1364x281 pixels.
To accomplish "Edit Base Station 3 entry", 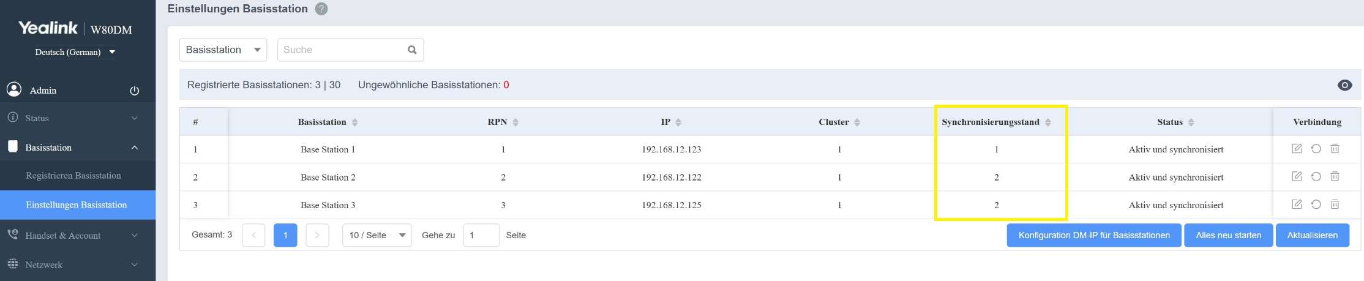I will [1296, 204].
